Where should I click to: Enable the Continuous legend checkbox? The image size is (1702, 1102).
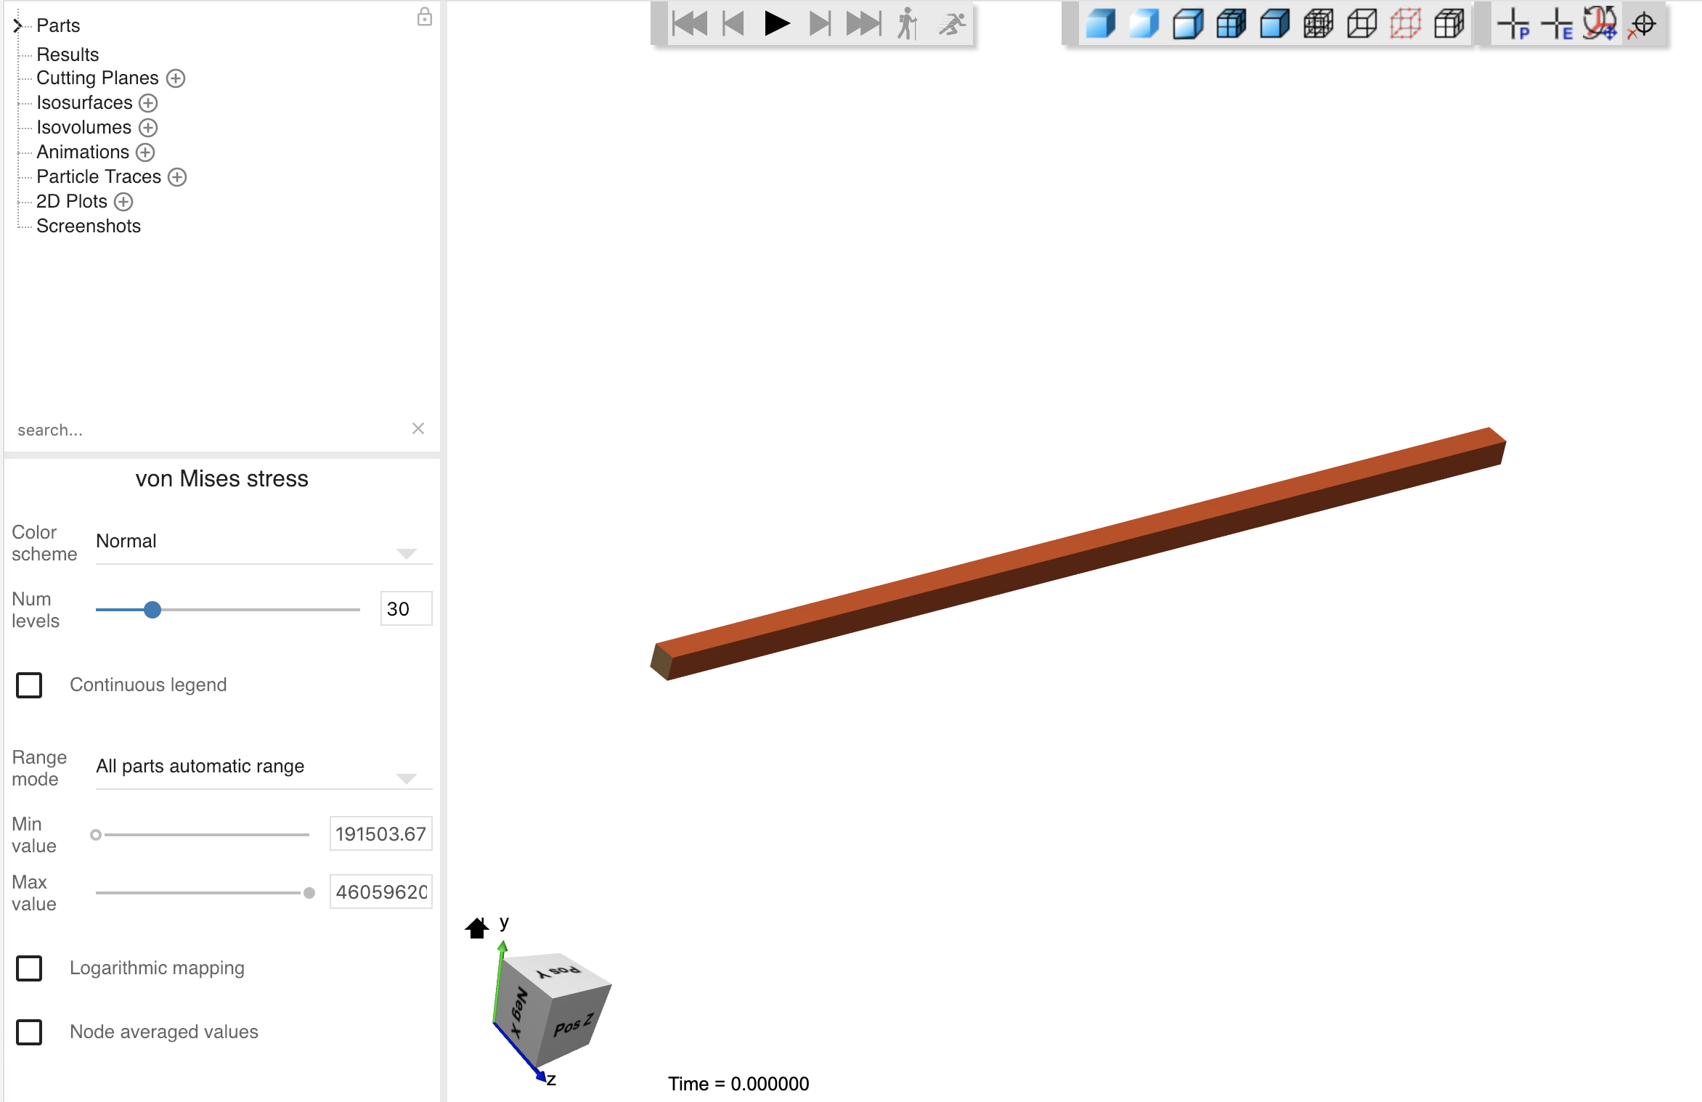(x=29, y=685)
